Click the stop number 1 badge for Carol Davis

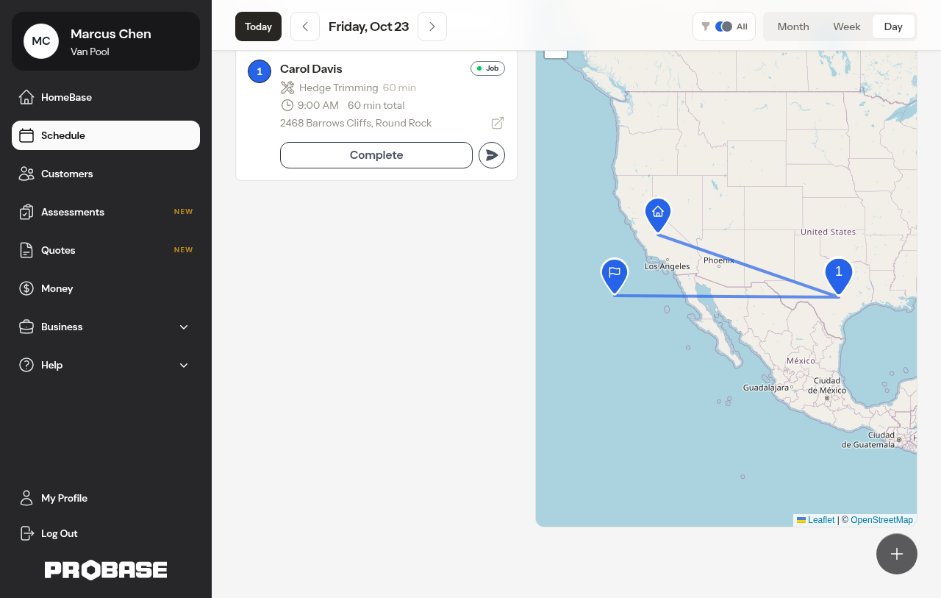260,71
